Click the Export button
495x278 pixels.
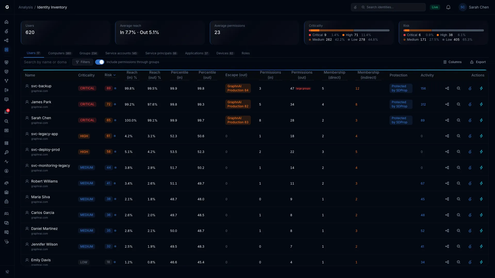click(x=478, y=62)
